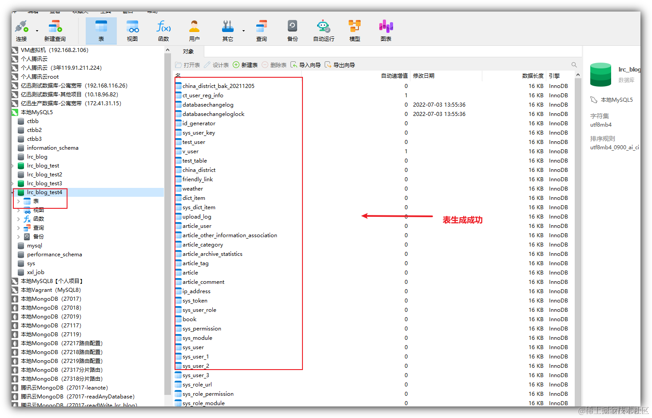Screen dimensions: 652x418
Task: Click the 修改日期 column header
Action: pyautogui.click(x=424, y=76)
